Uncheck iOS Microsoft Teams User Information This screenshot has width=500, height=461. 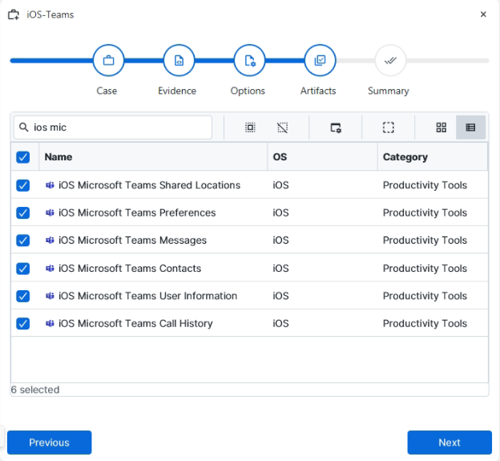(23, 296)
